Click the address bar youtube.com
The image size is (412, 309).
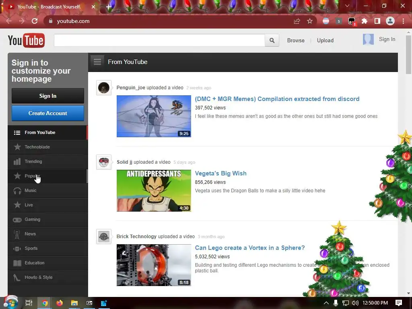point(168,21)
